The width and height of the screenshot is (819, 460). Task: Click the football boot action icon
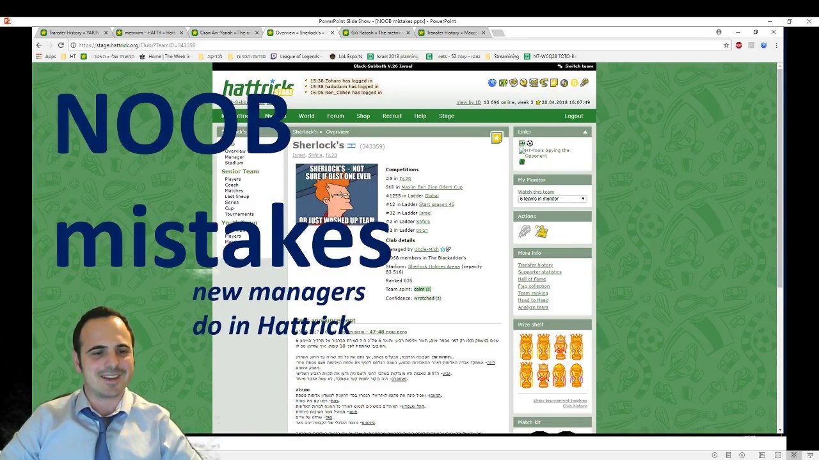coord(525,231)
